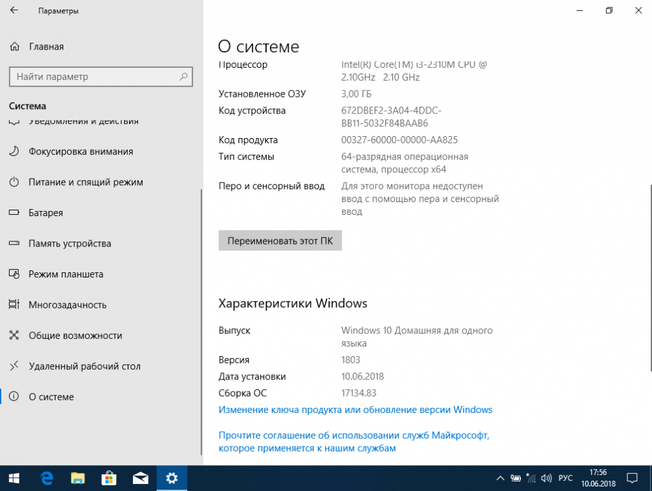Open File Explorer from taskbar
Viewport: 652px width, 491px height.
pos(77,479)
